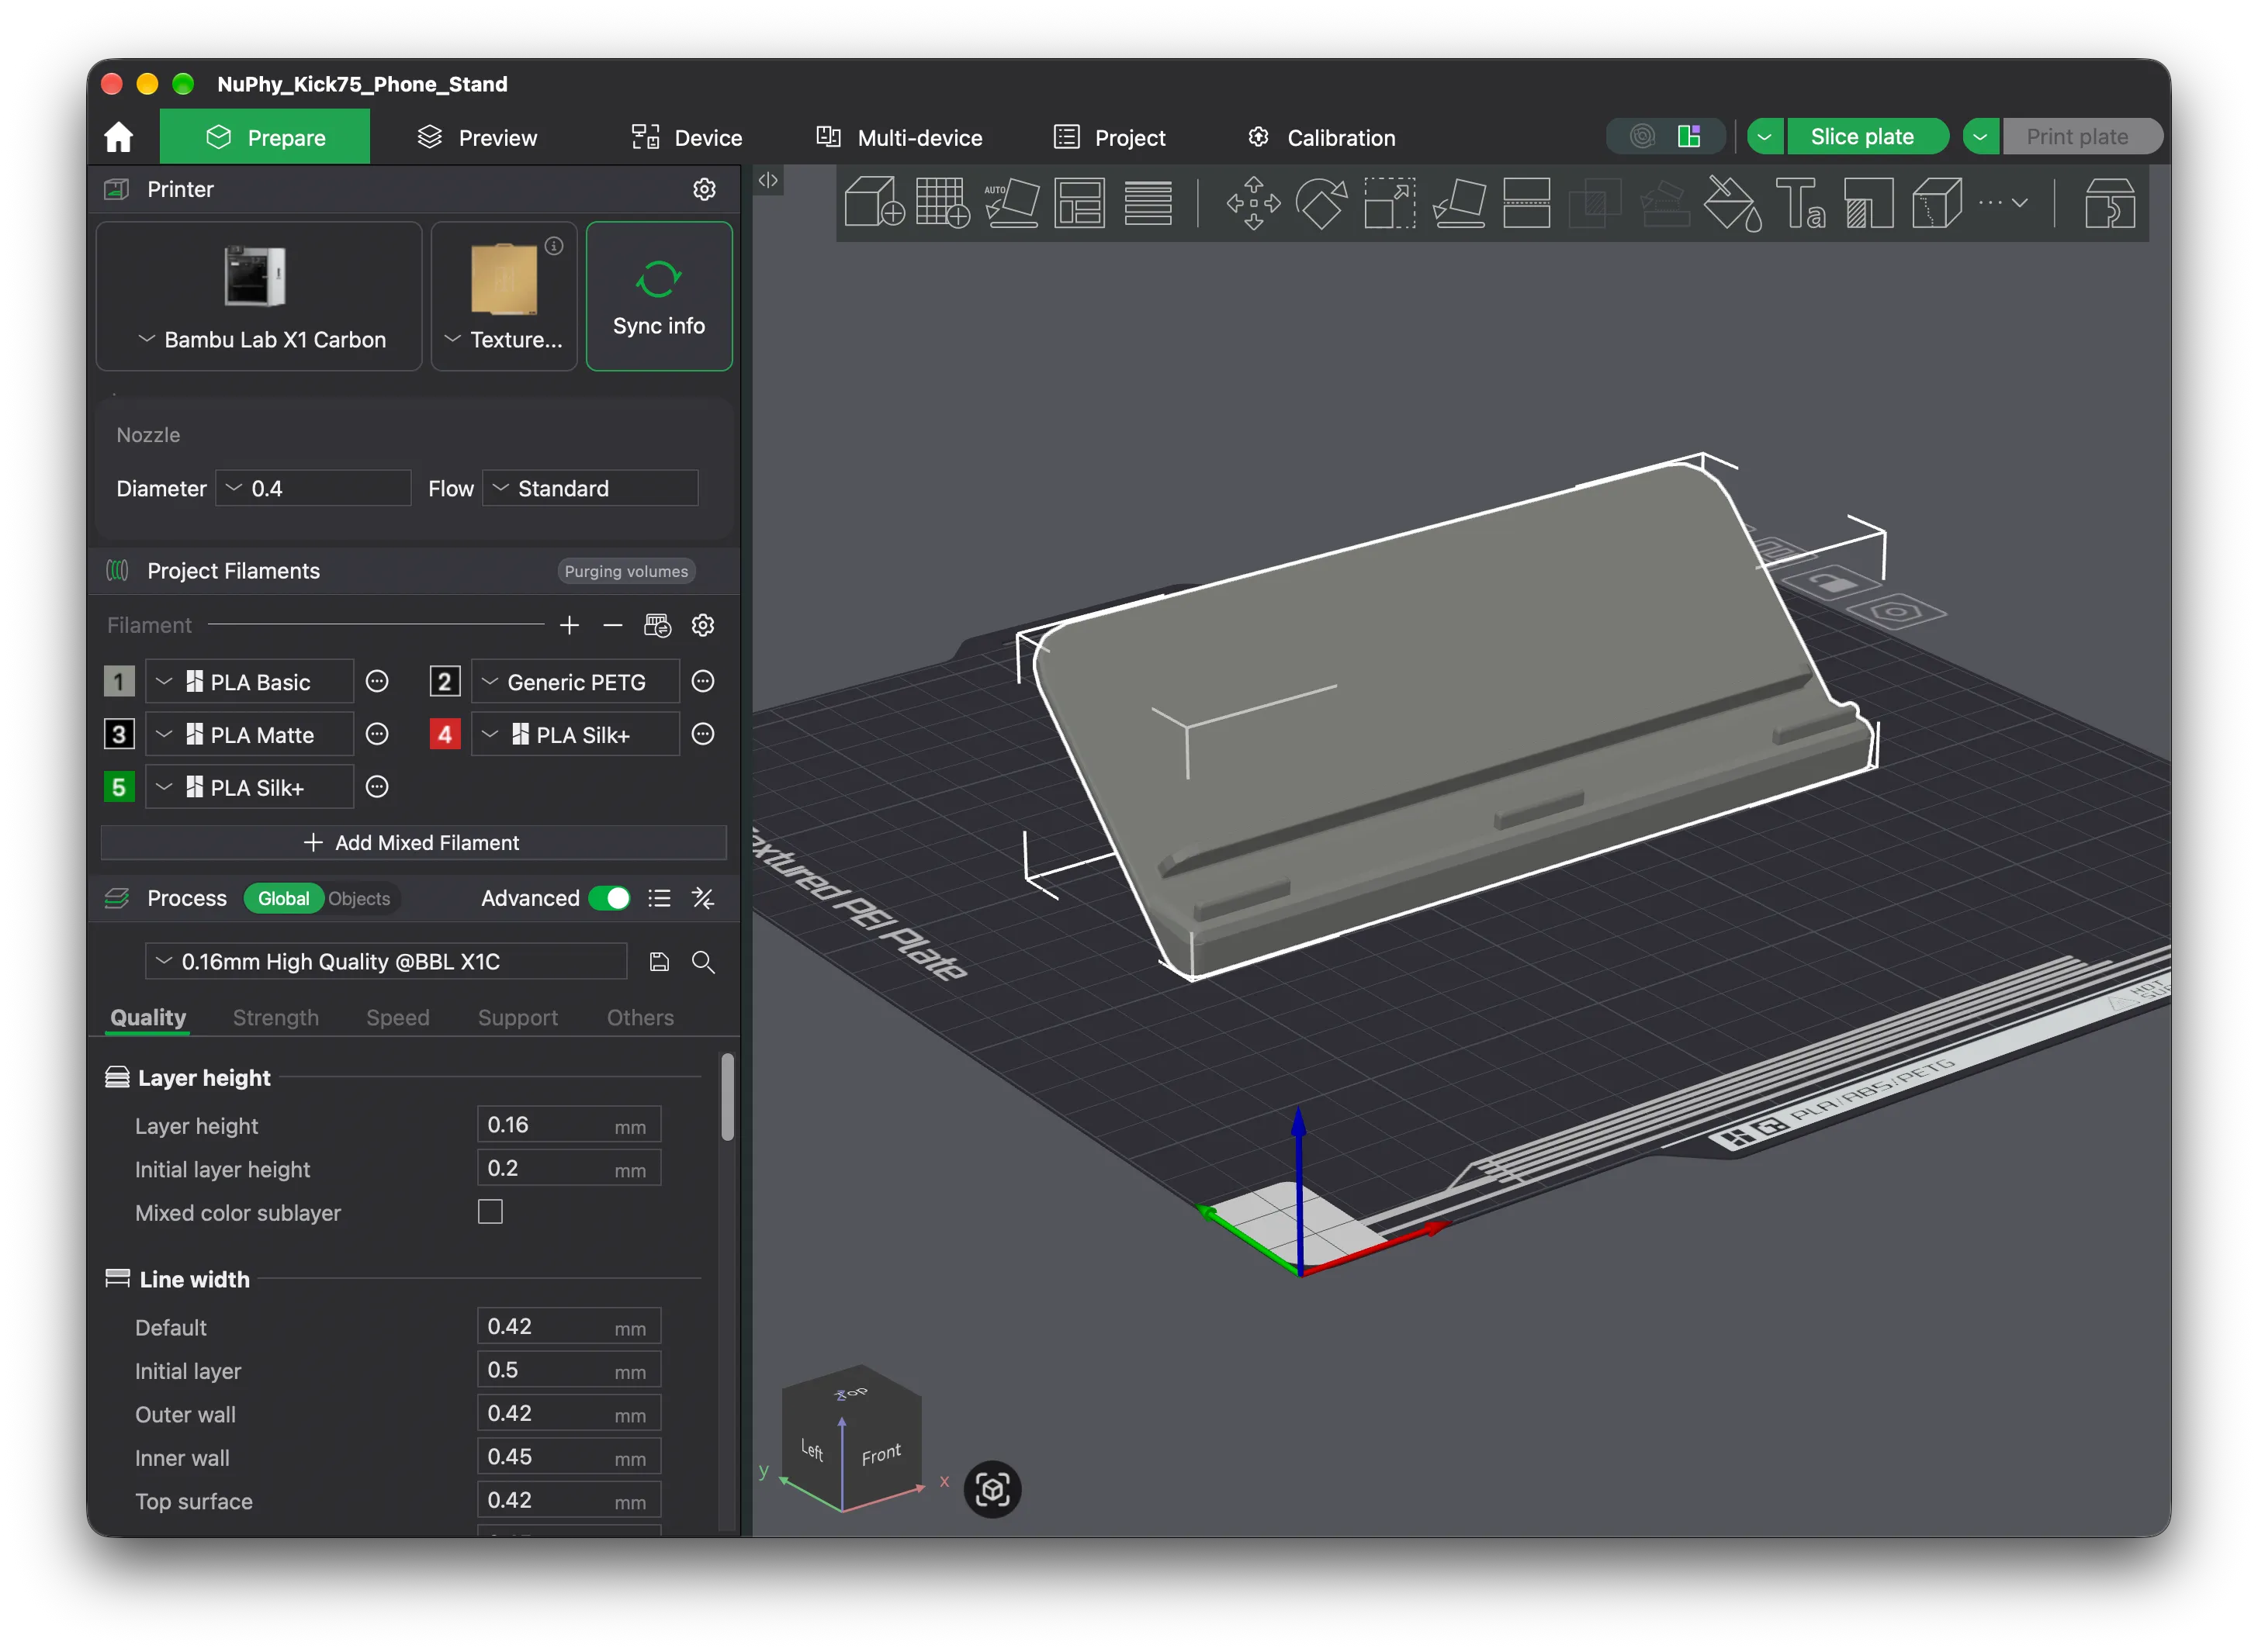Expand the Flow Standard dropdown

point(590,488)
